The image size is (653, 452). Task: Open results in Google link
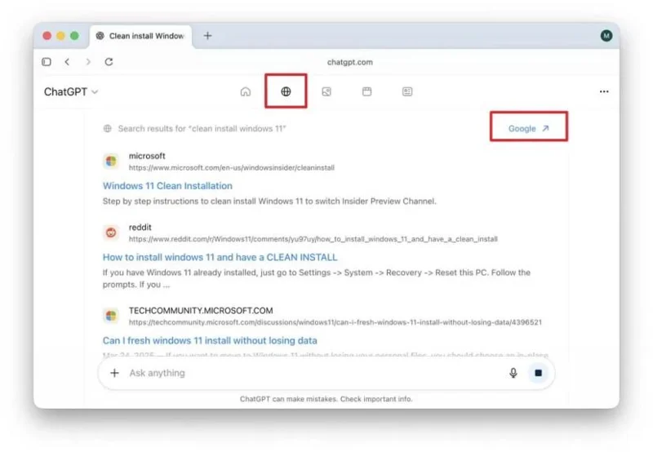tap(528, 129)
